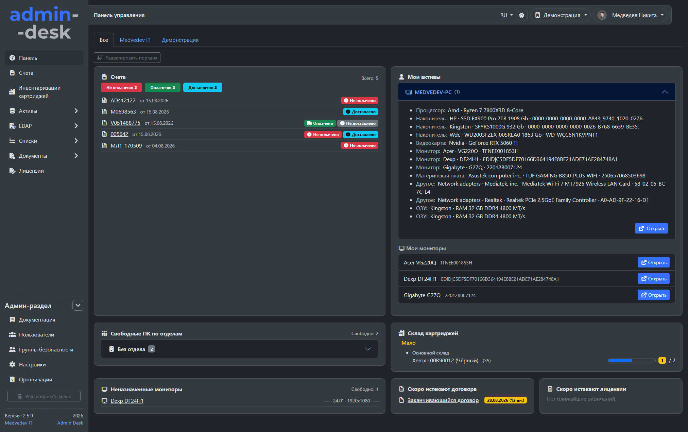Switch to the Демонстрация tab

click(x=180, y=40)
